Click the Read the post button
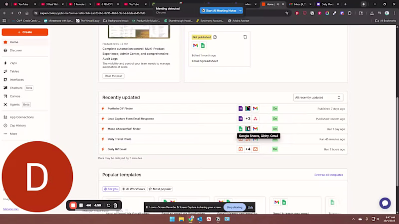The width and height of the screenshot is (399, 224). [114, 76]
